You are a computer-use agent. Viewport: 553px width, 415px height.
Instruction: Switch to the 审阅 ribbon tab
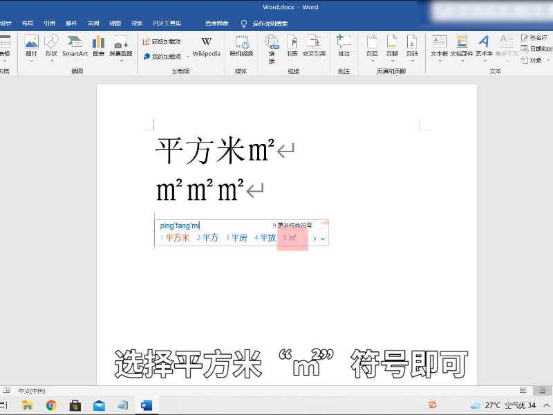pyautogui.click(x=93, y=23)
